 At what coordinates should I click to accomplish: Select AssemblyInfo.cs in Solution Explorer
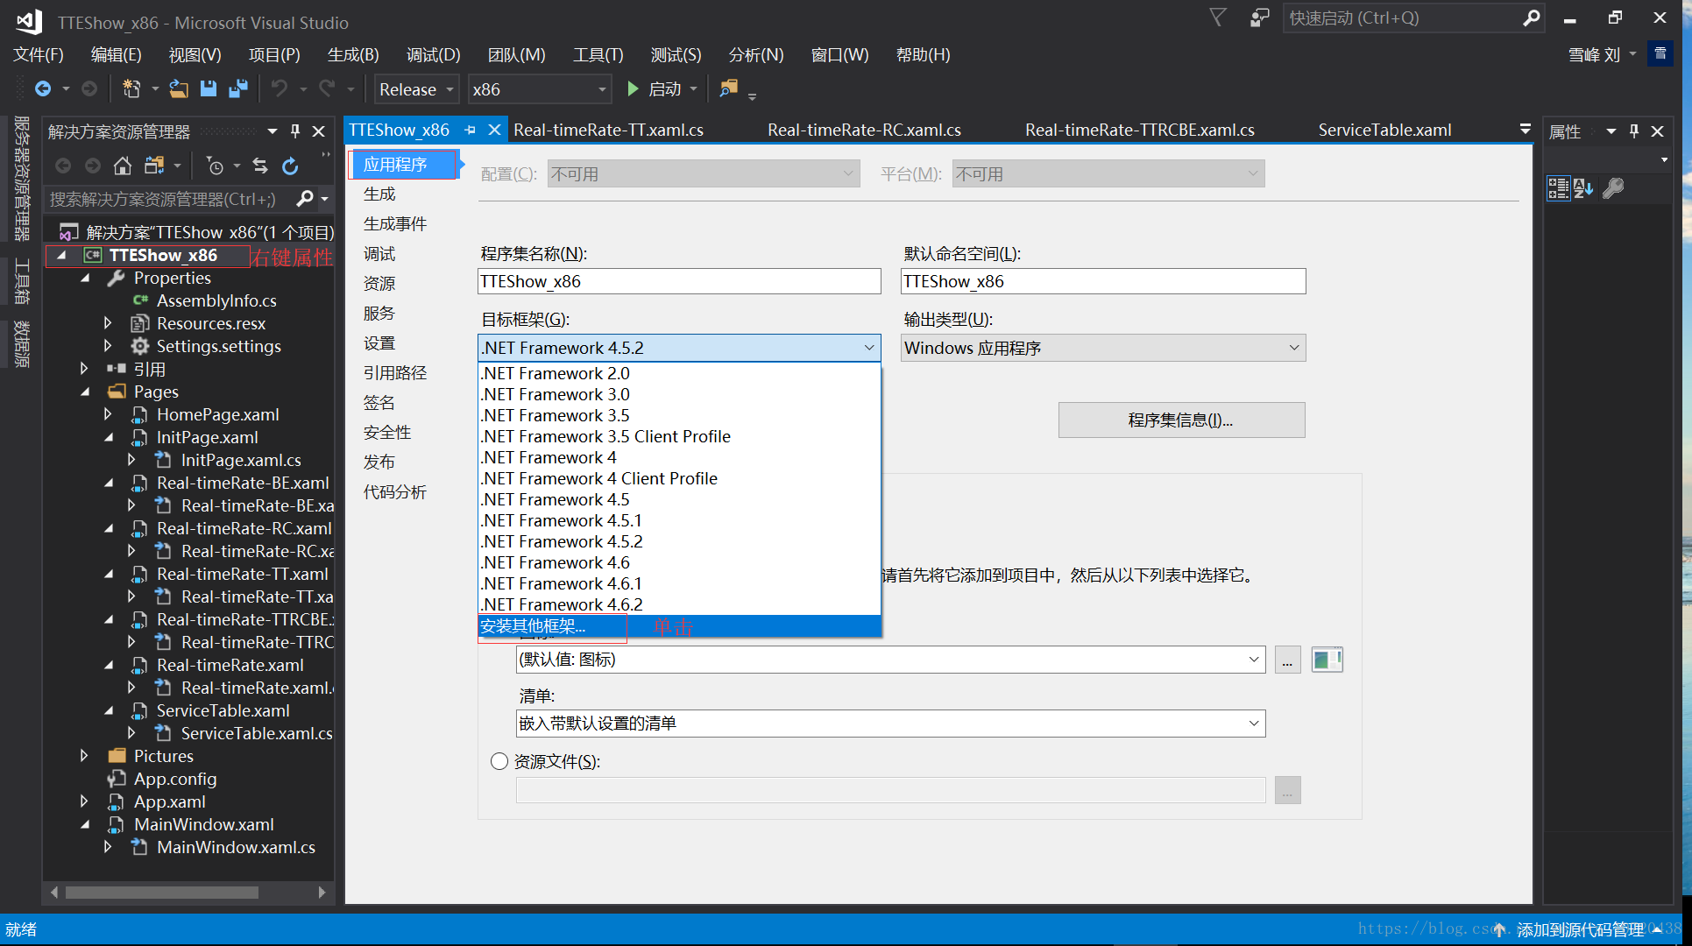pos(216,300)
